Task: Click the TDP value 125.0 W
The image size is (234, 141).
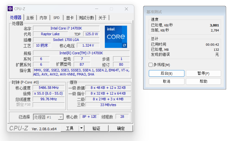Action: 92,34
